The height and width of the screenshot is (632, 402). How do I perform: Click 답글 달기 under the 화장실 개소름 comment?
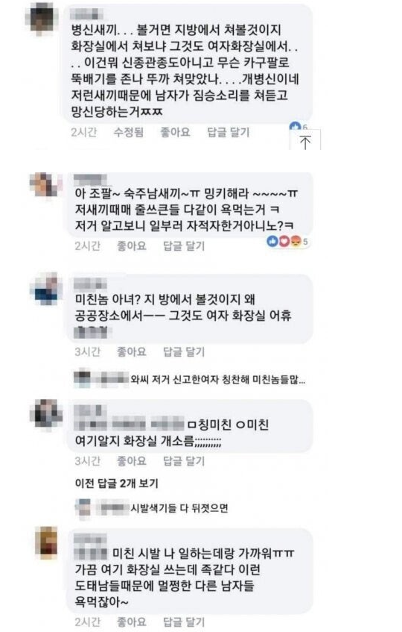pos(184,460)
